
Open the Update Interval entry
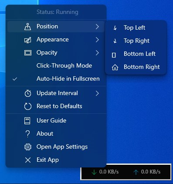click(56, 93)
